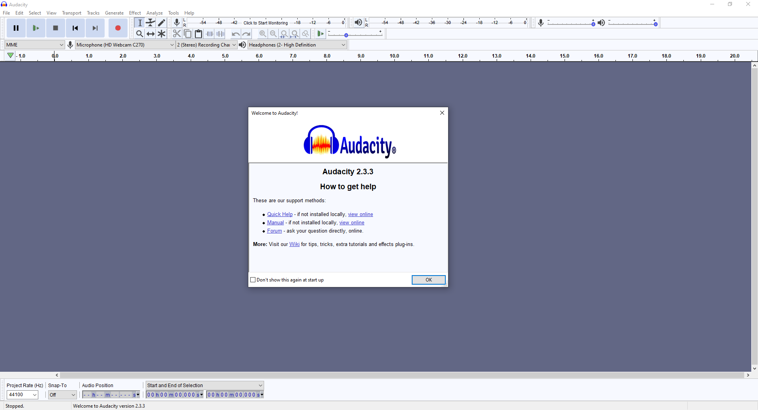Click the playback meter speaker icon
The height and width of the screenshot is (410, 758).
pyautogui.click(x=358, y=22)
